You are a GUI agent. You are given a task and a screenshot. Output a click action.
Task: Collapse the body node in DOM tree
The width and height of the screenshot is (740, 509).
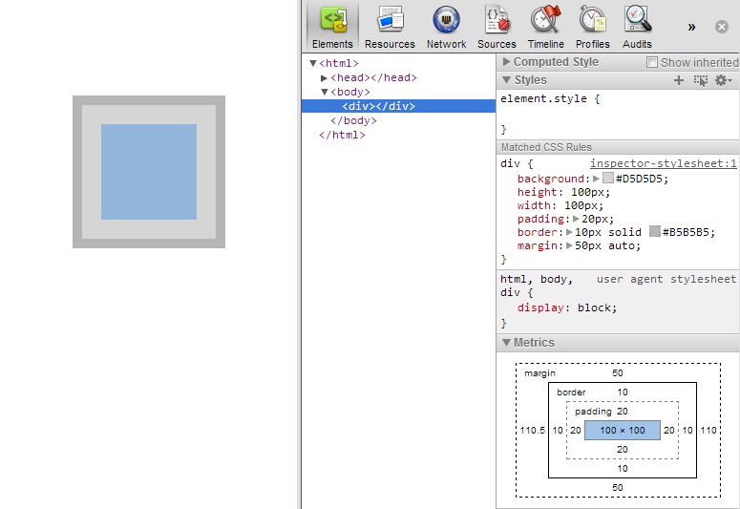click(325, 92)
